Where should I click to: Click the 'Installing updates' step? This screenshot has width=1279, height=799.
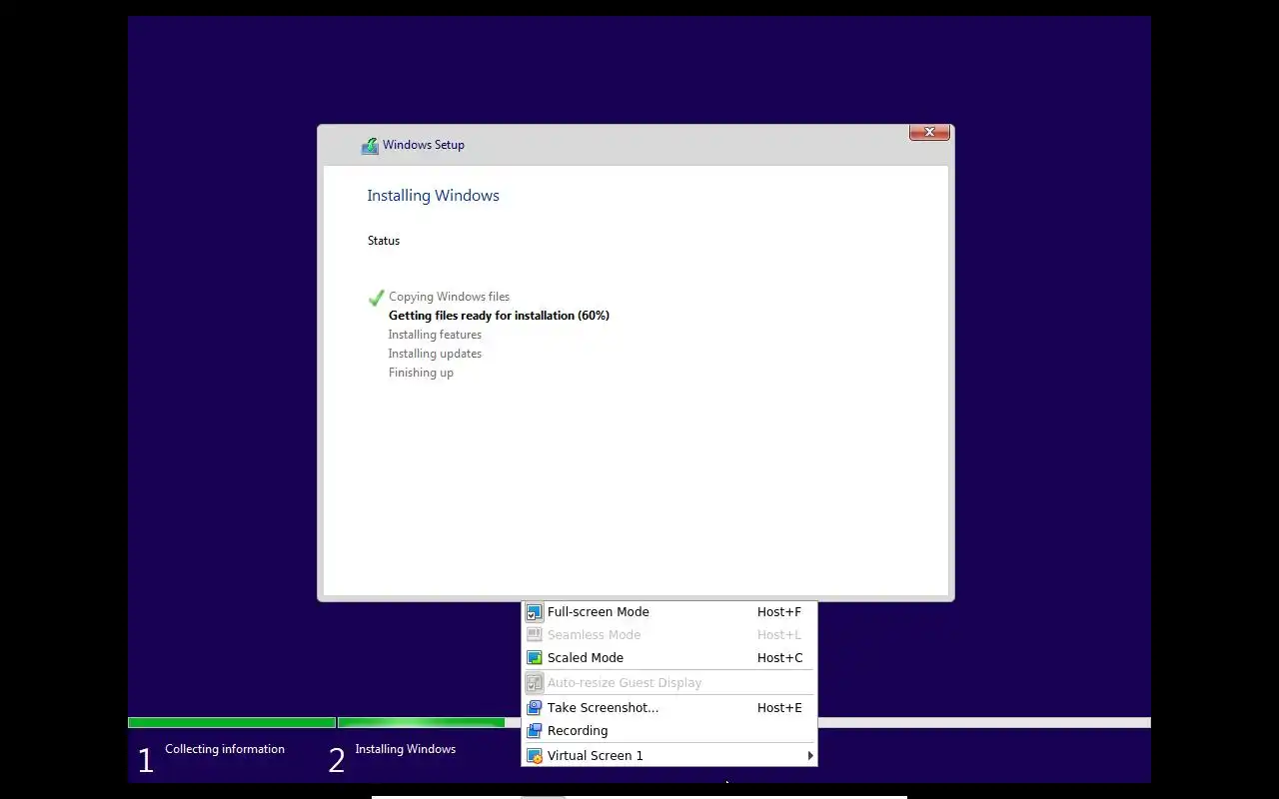435,354
